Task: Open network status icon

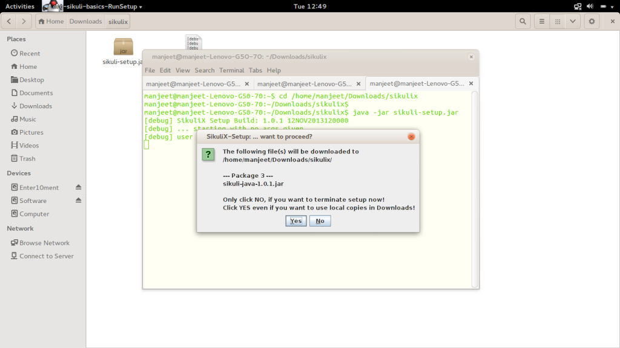Action: point(578,6)
